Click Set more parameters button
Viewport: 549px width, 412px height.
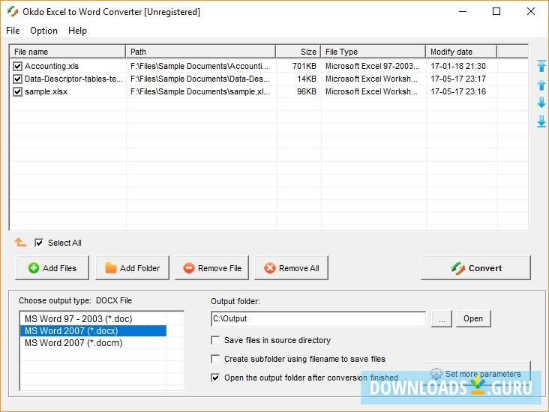click(x=475, y=374)
